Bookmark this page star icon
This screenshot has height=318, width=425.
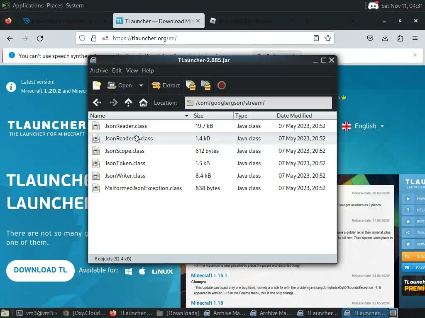328,38
